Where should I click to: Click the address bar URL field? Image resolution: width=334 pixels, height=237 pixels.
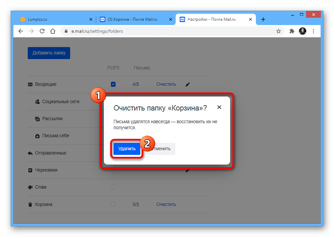click(x=167, y=31)
